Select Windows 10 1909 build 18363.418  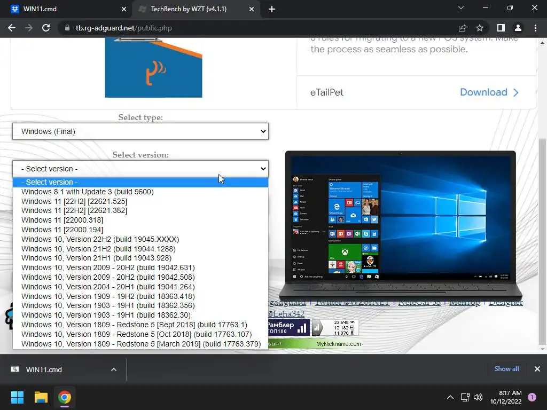pos(140,296)
